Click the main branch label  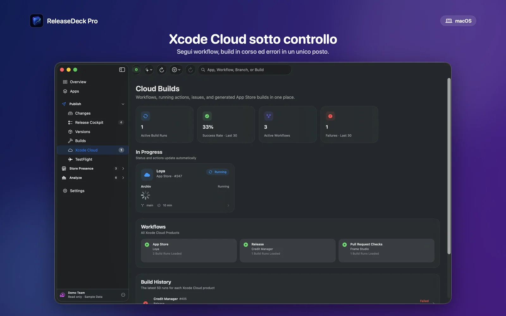[x=150, y=205]
